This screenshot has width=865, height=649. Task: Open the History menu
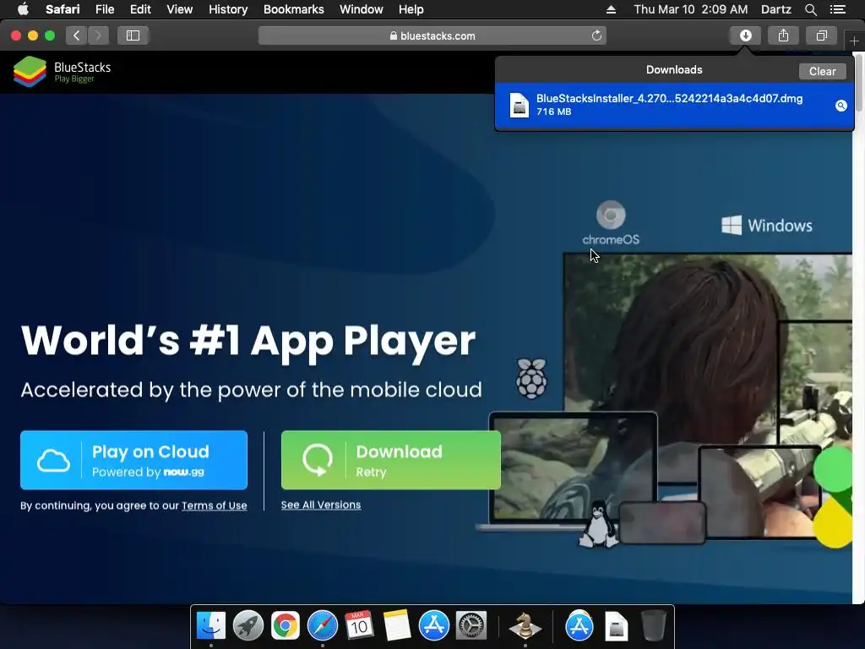pyautogui.click(x=228, y=9)
